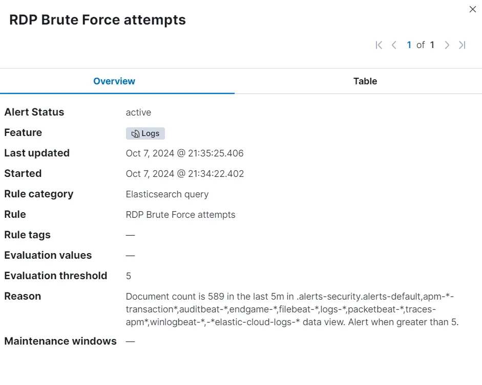Close the alert details flyout
The image size is (482, 385).
tap(472, 9)
